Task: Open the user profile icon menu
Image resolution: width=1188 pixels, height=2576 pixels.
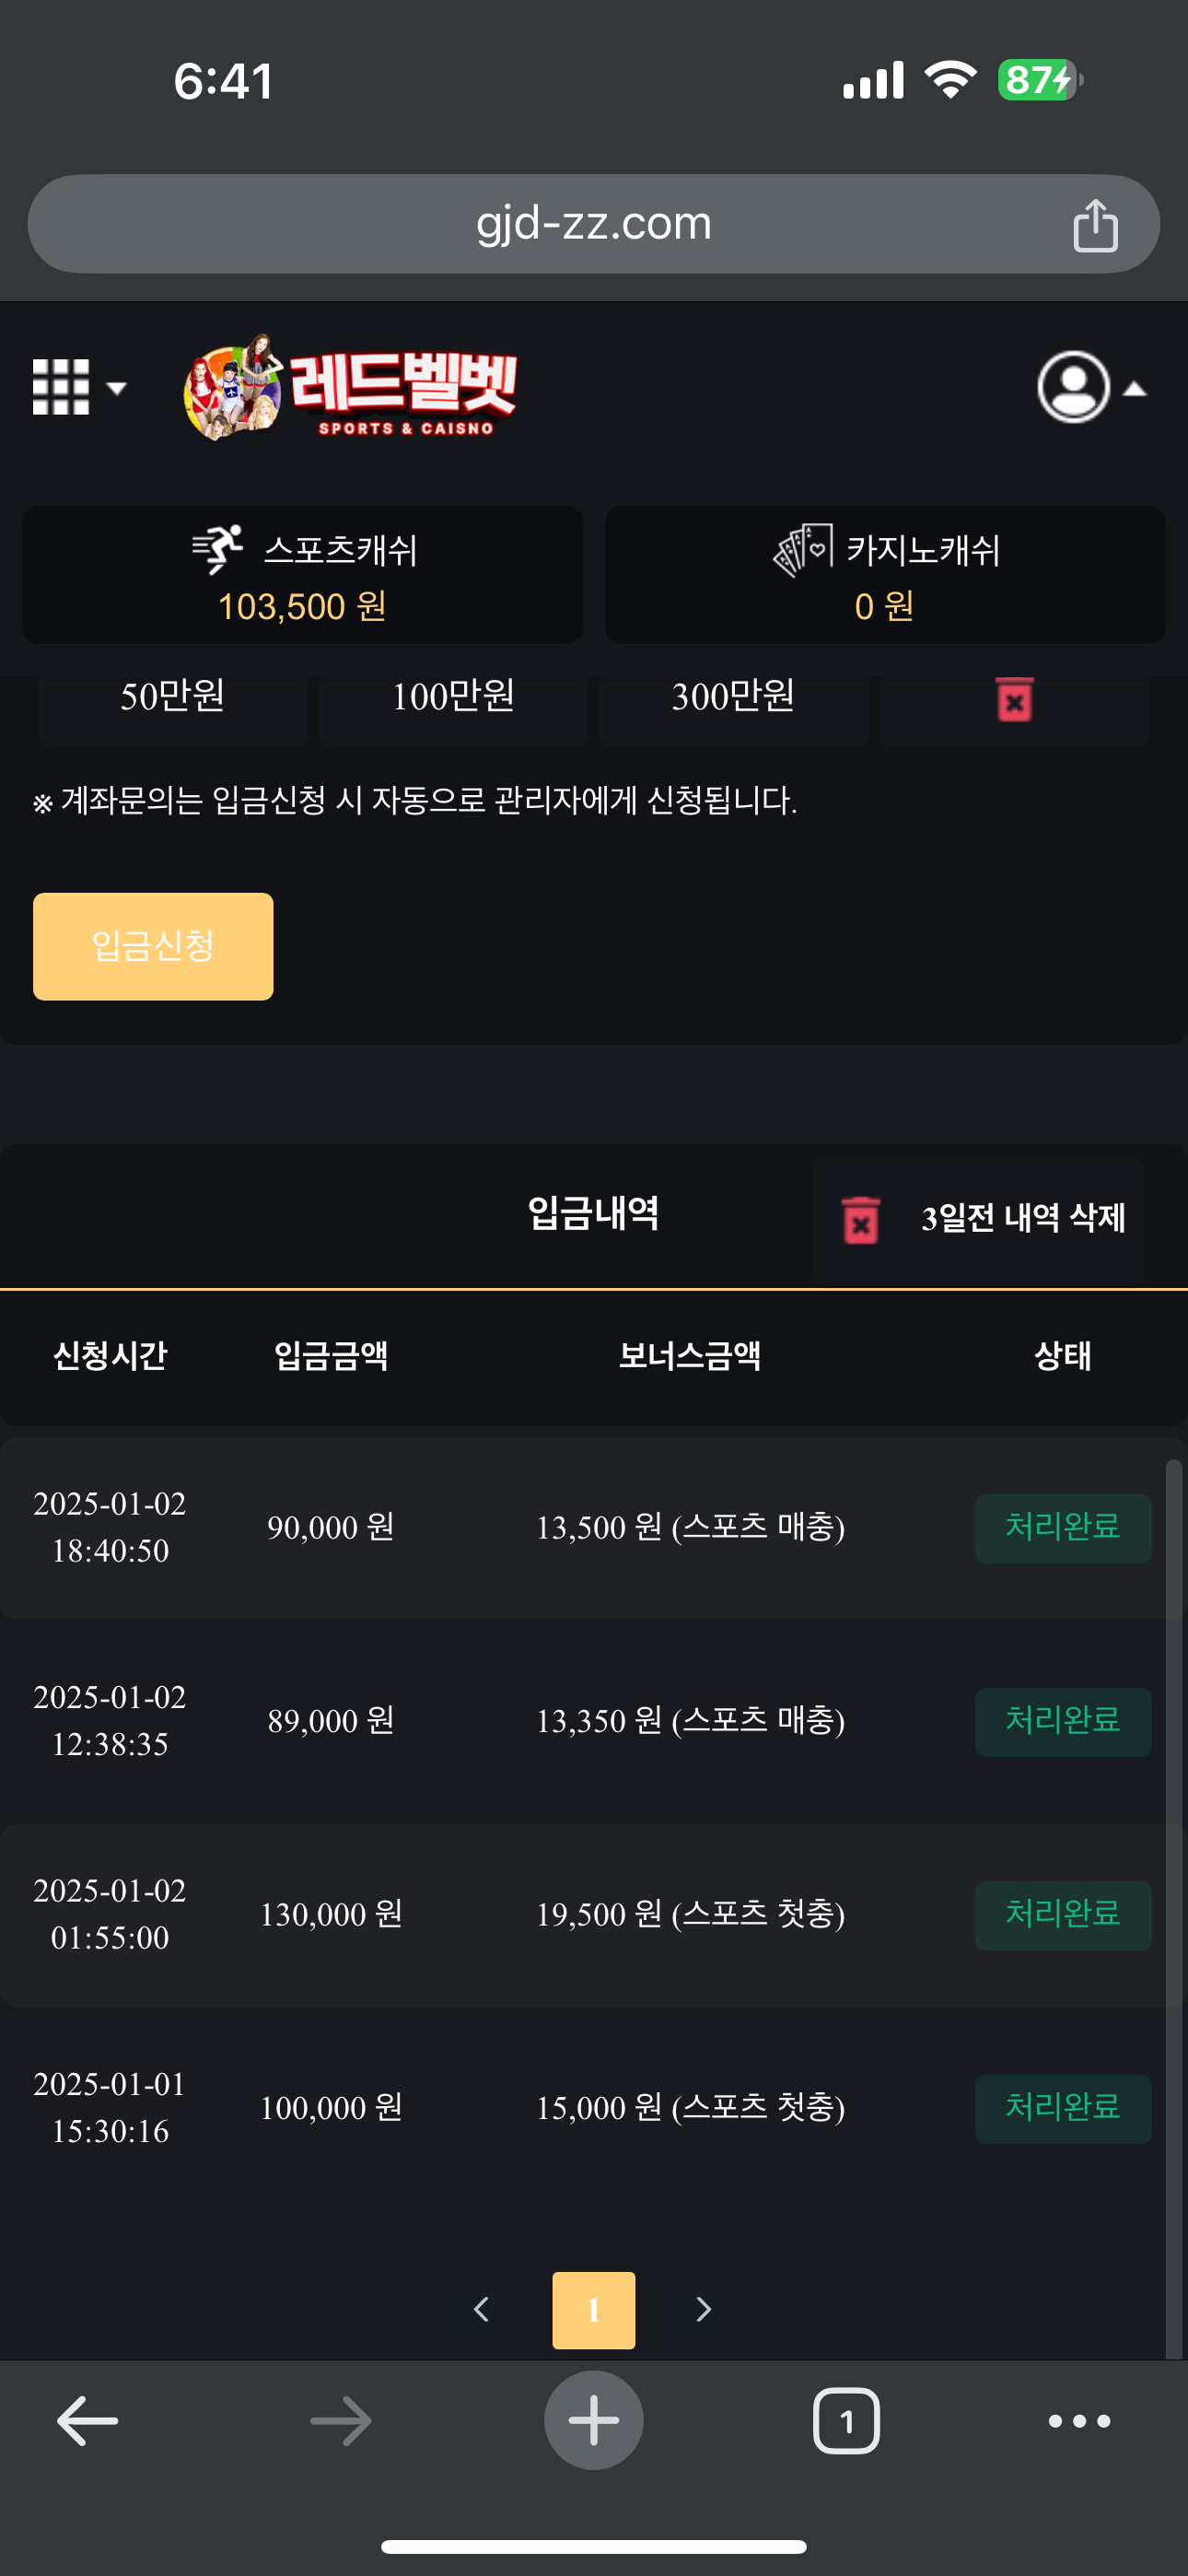Action: 1089,387
